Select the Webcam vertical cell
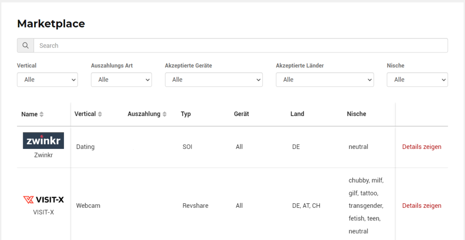This screenshot has width=465, height=240. coord(88,206)
